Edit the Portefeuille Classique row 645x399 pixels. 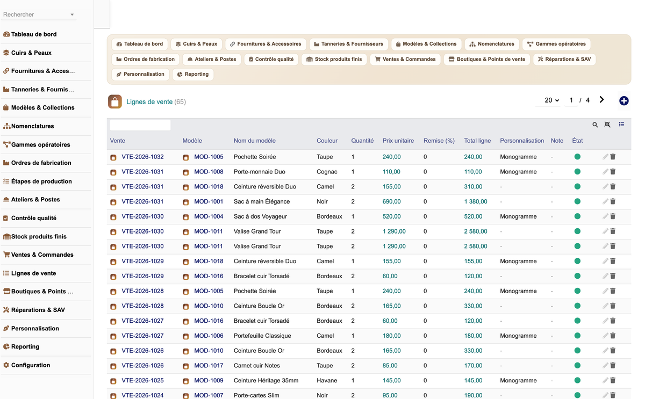pos(605,336)
